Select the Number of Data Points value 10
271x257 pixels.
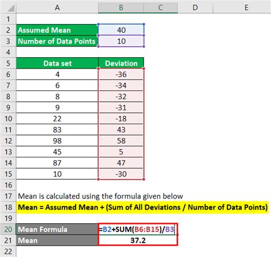121,41
